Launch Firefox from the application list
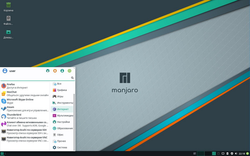This screenshot has height=156, width=250. click(25, 86)
